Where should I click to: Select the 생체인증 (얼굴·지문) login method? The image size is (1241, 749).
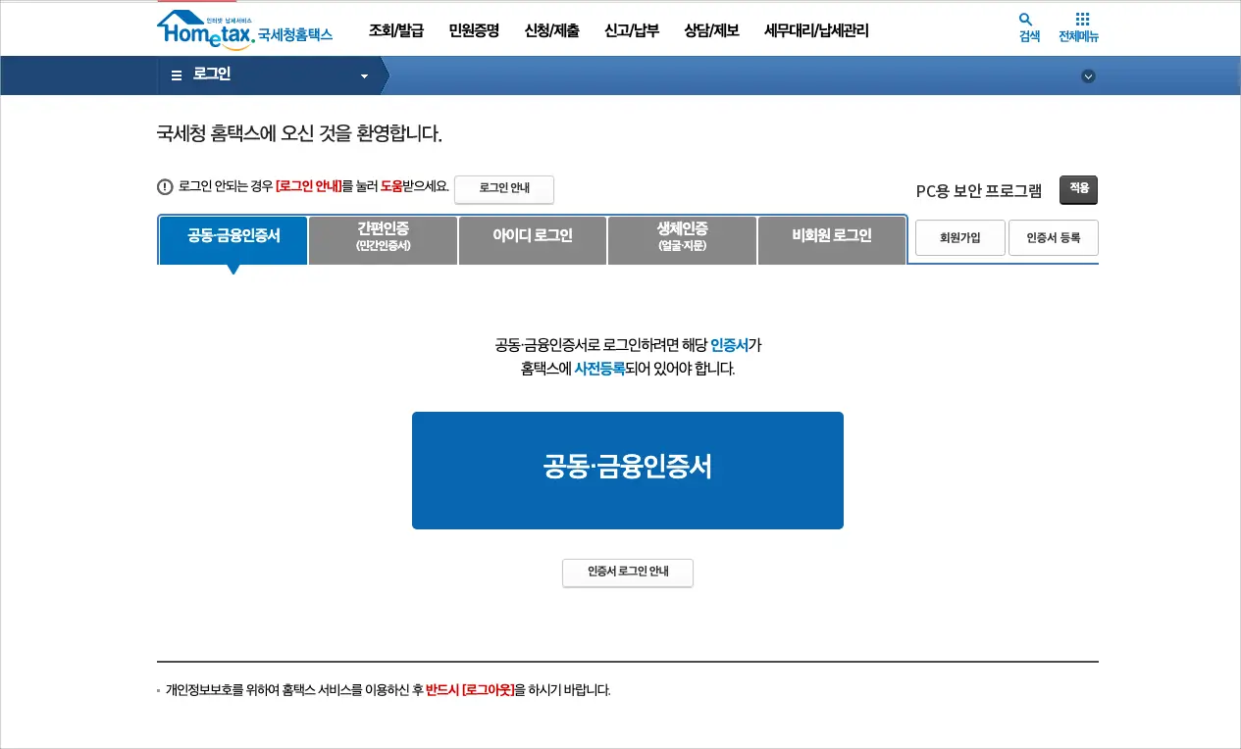tap(682, 239)
